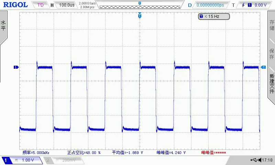Screen dimensions: 275x165
Task: Click the T trigger label in the top bar
Action: coord(233,5)
